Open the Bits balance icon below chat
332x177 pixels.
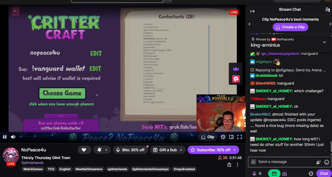pyautogui.click(x=254, y=173)
